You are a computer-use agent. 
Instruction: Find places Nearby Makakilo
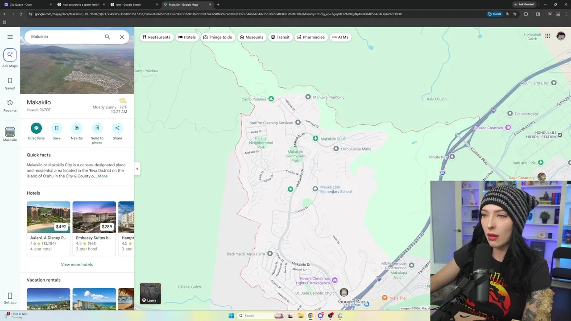point(77,132)
